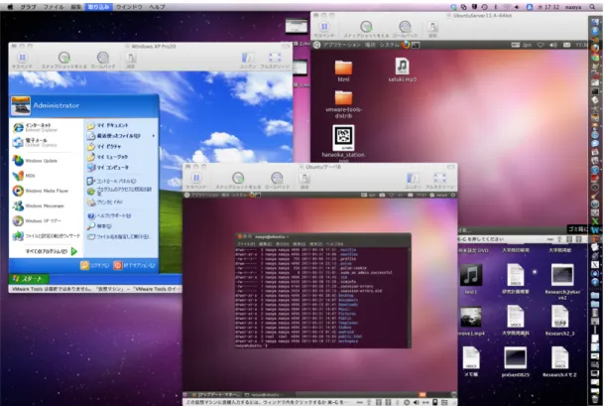The image size is (605, 406).
Task: Roll back the front Ubuntu VM
Action: [277, 181]
